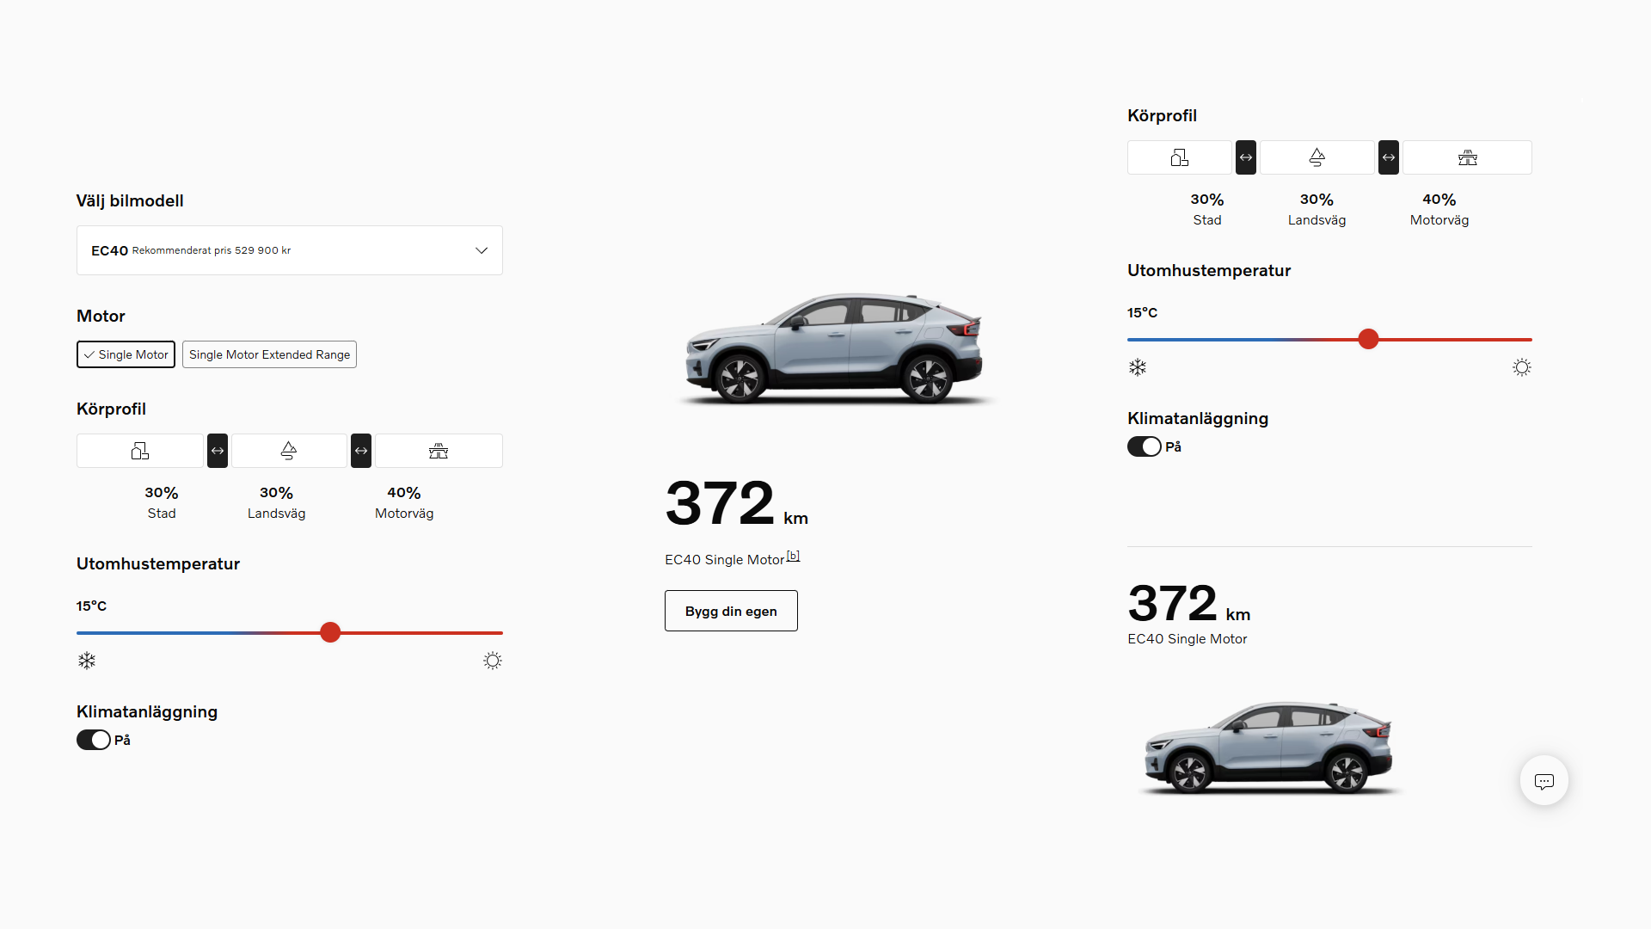The height and width of the screenshot is (929, 1651).
Task: Select Single Motor Extended Range option
Action: 269,354
